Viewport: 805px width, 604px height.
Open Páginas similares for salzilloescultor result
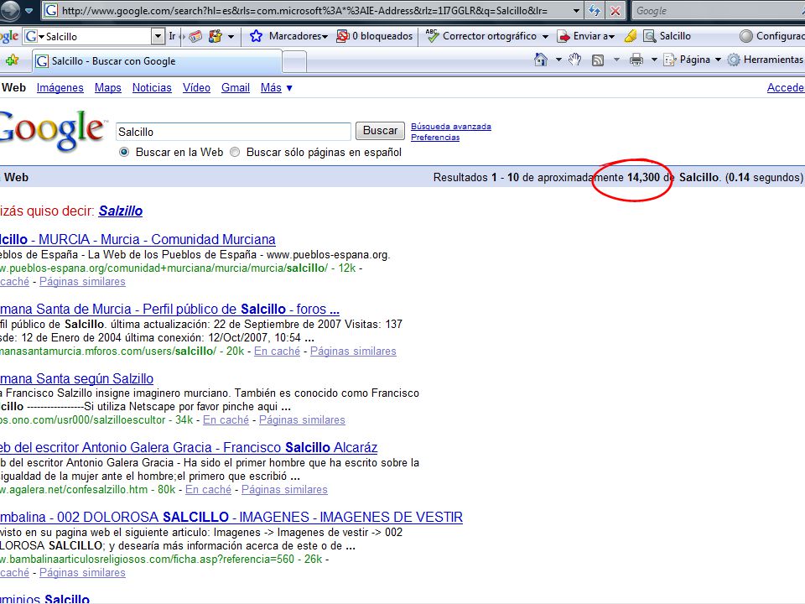302,420
